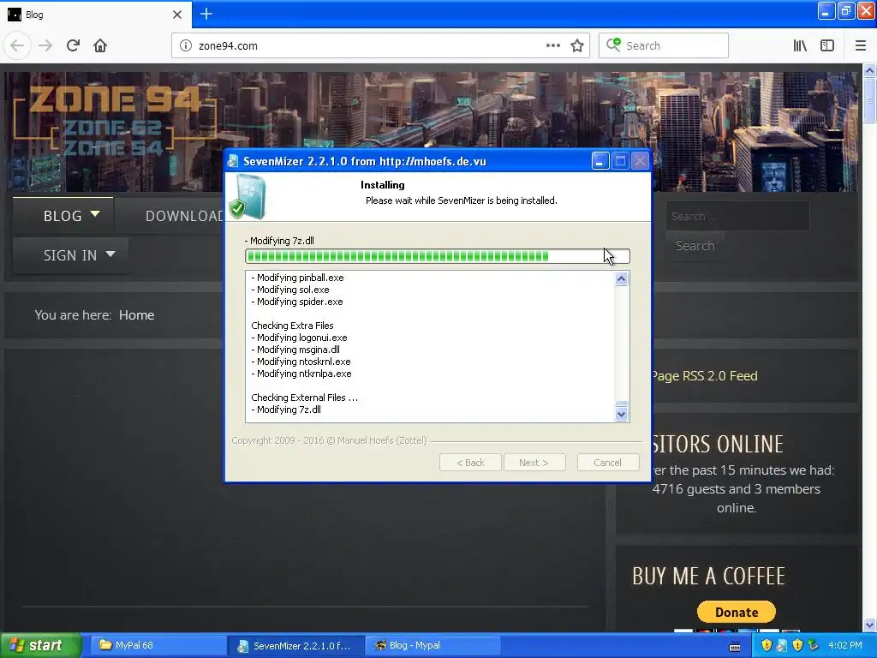Click the search engine magnifier icon

[x=613, y=45]
